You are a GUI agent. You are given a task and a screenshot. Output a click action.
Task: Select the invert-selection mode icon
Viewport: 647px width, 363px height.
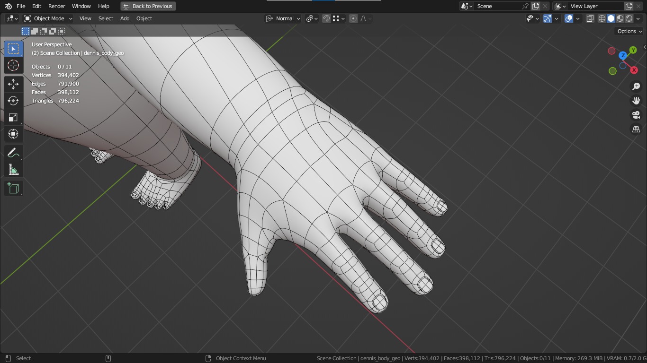click(53, 31)
